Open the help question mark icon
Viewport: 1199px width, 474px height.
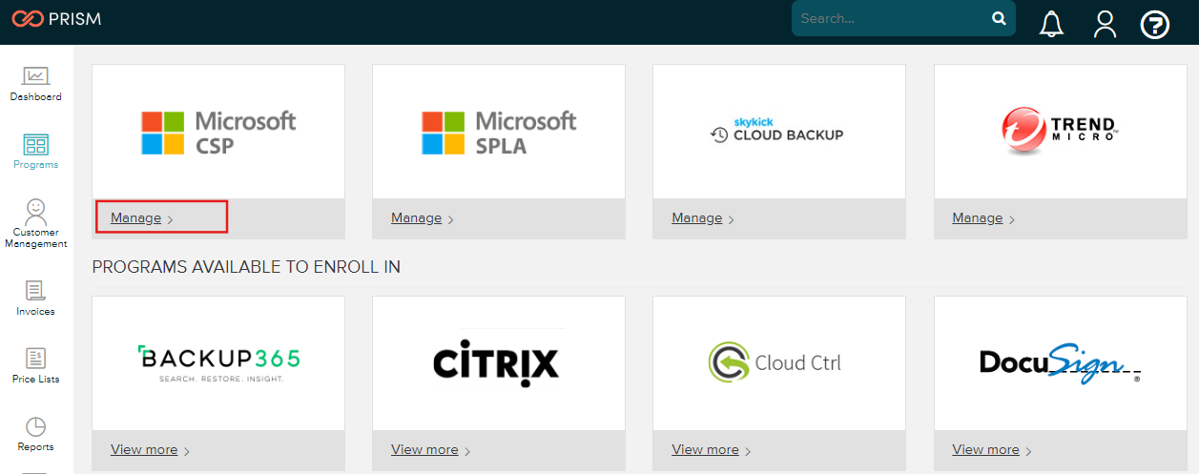1155,24
